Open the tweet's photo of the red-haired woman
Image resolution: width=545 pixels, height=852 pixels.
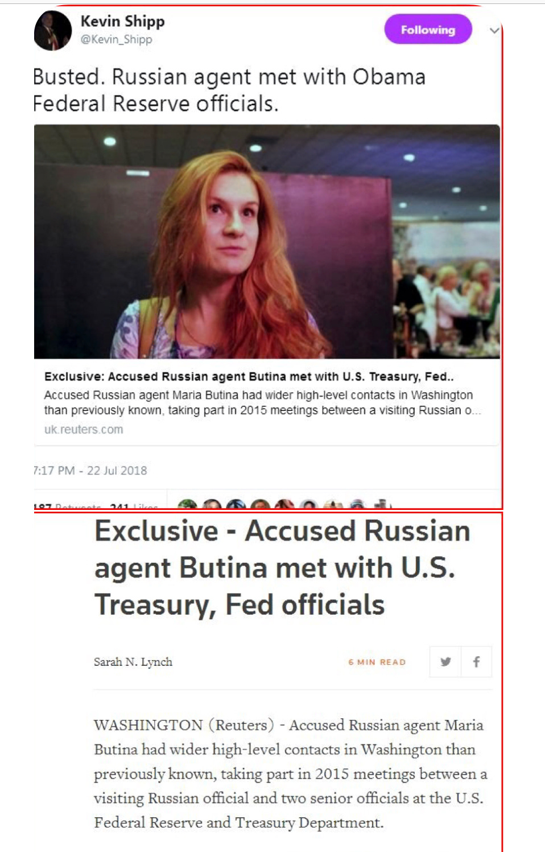pyautogui.click(x=267, y=241)
